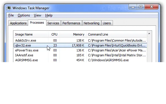Sort by Image Name column header
Viewport: 166px width, 104px height.
31,34
